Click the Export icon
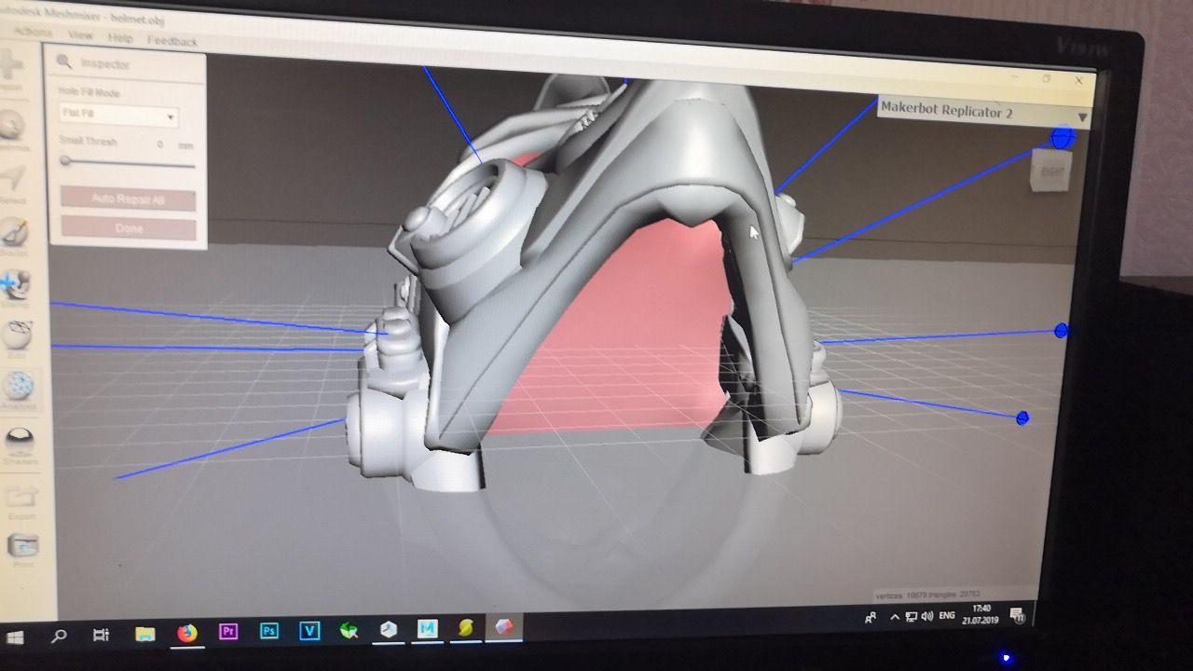 21,499
